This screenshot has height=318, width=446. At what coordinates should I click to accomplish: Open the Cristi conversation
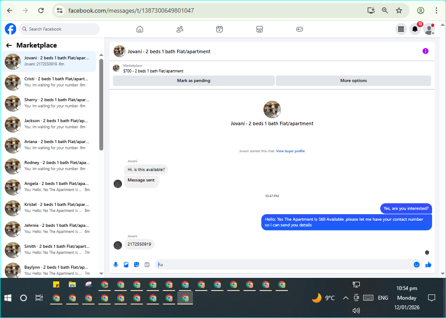tap(49, 82)
